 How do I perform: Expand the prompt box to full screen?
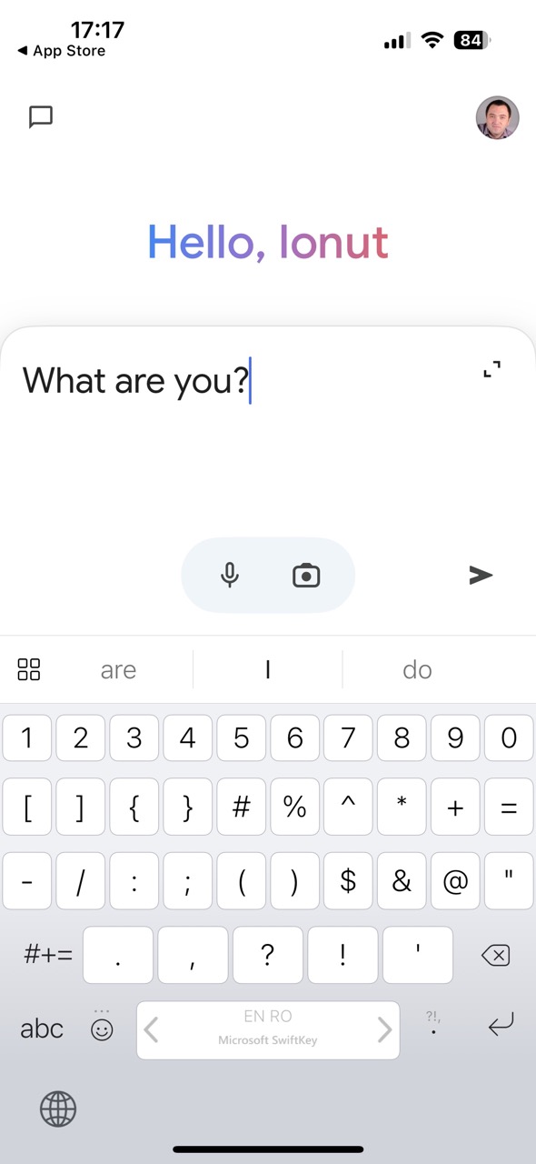click(491, 369)
